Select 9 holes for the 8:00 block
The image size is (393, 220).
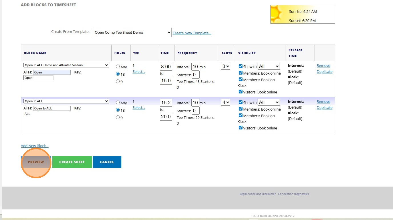(x=118, y=81)
